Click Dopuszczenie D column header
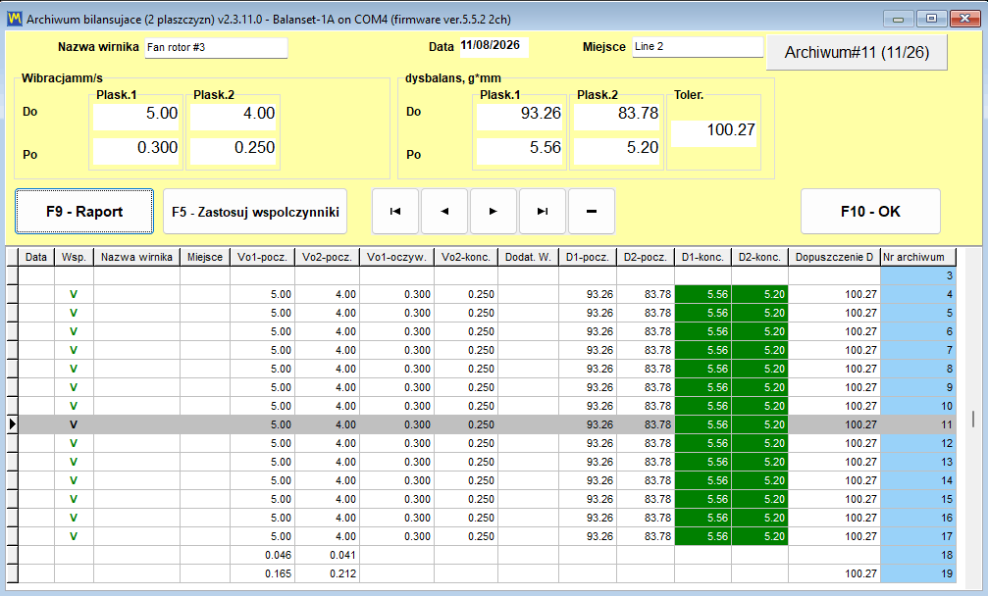The image size is (988, 596). click(834, 257)
